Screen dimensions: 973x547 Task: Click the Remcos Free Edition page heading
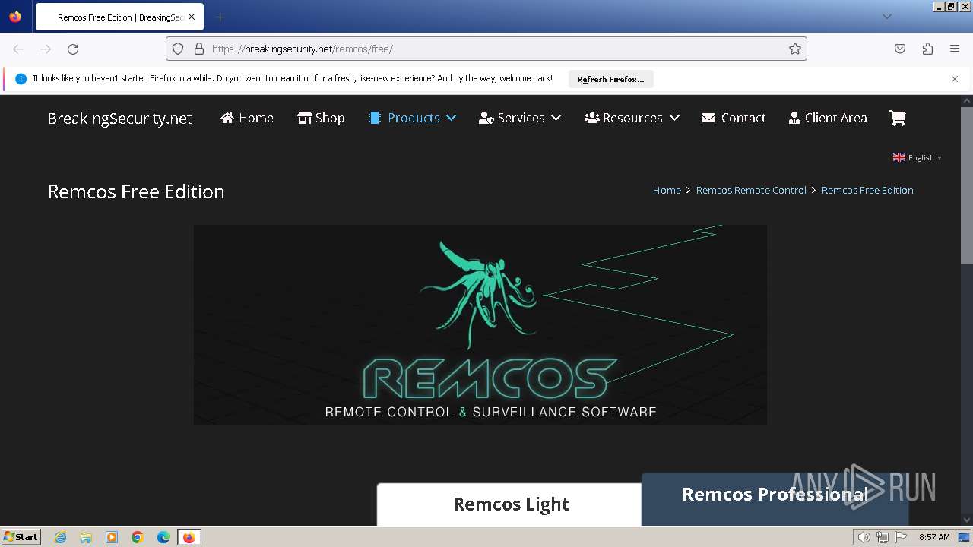[x=136, y=191]
